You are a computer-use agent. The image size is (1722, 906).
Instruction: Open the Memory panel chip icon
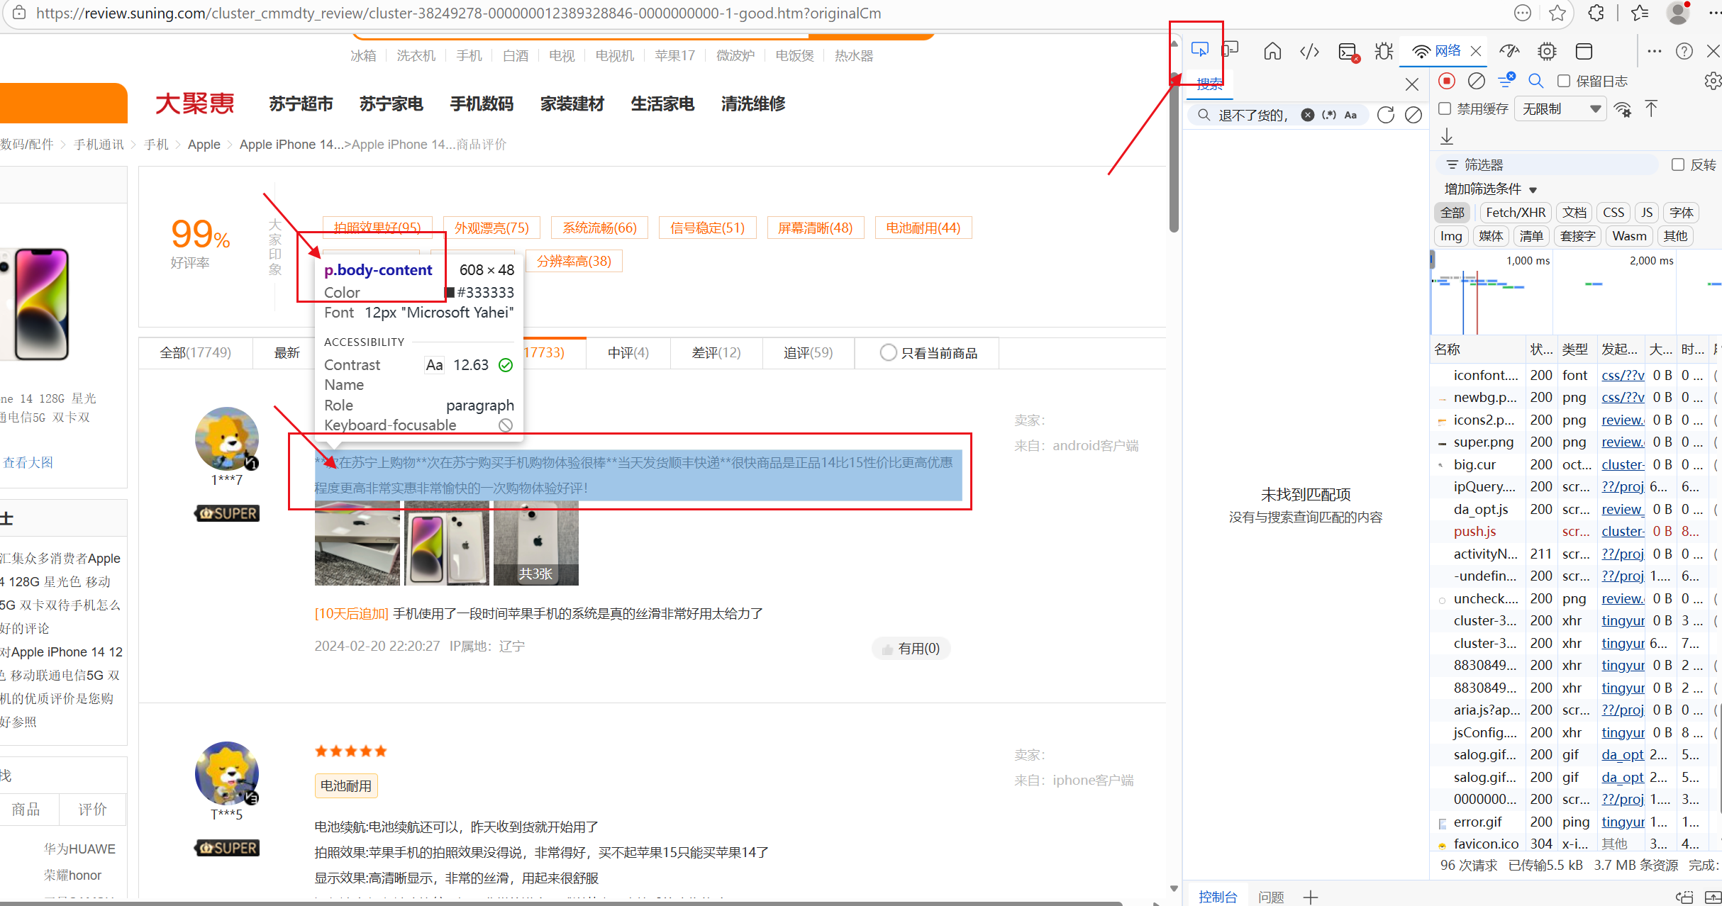pyautogui.click(x=1547, y=51)
